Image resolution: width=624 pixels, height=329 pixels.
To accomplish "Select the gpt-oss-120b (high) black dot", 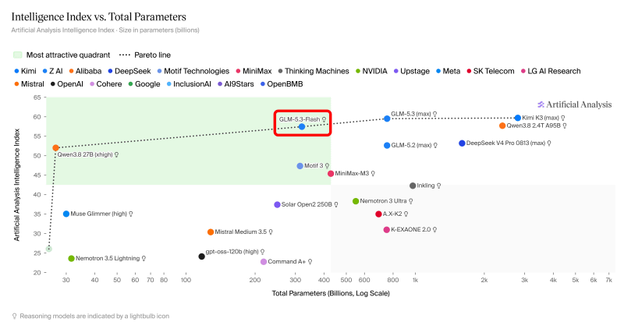I will [202, 256].
